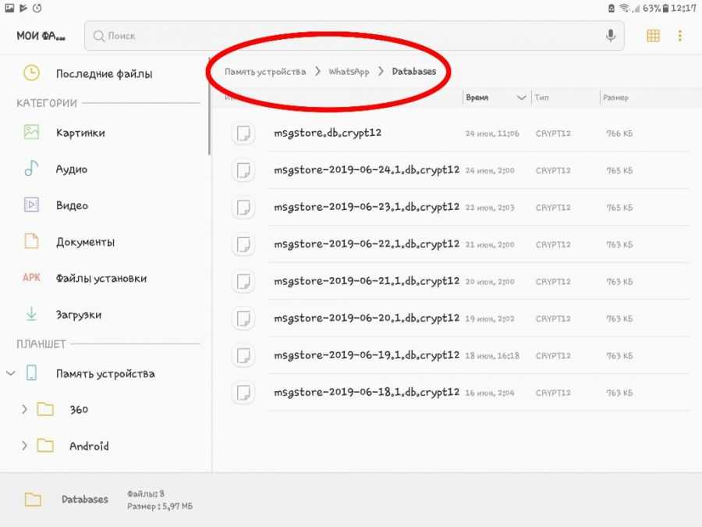Click the device storage phone icon
The height and width of the screenshot is (527, 702).
(x=31, y=372)
